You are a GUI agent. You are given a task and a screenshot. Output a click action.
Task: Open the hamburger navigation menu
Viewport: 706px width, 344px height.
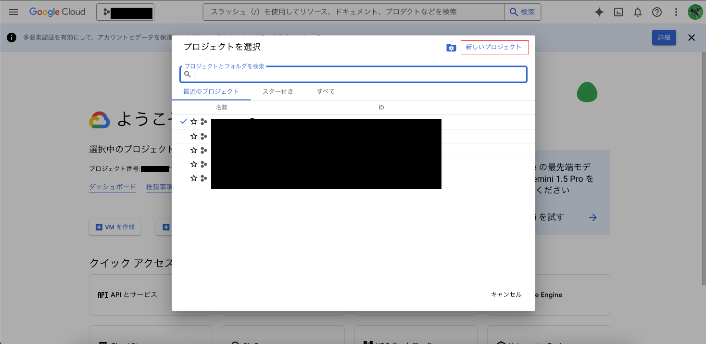[13, 12]
